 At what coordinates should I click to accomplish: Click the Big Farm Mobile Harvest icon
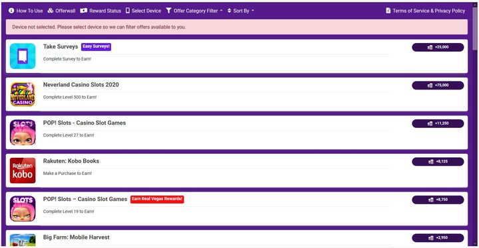point(23,240)
